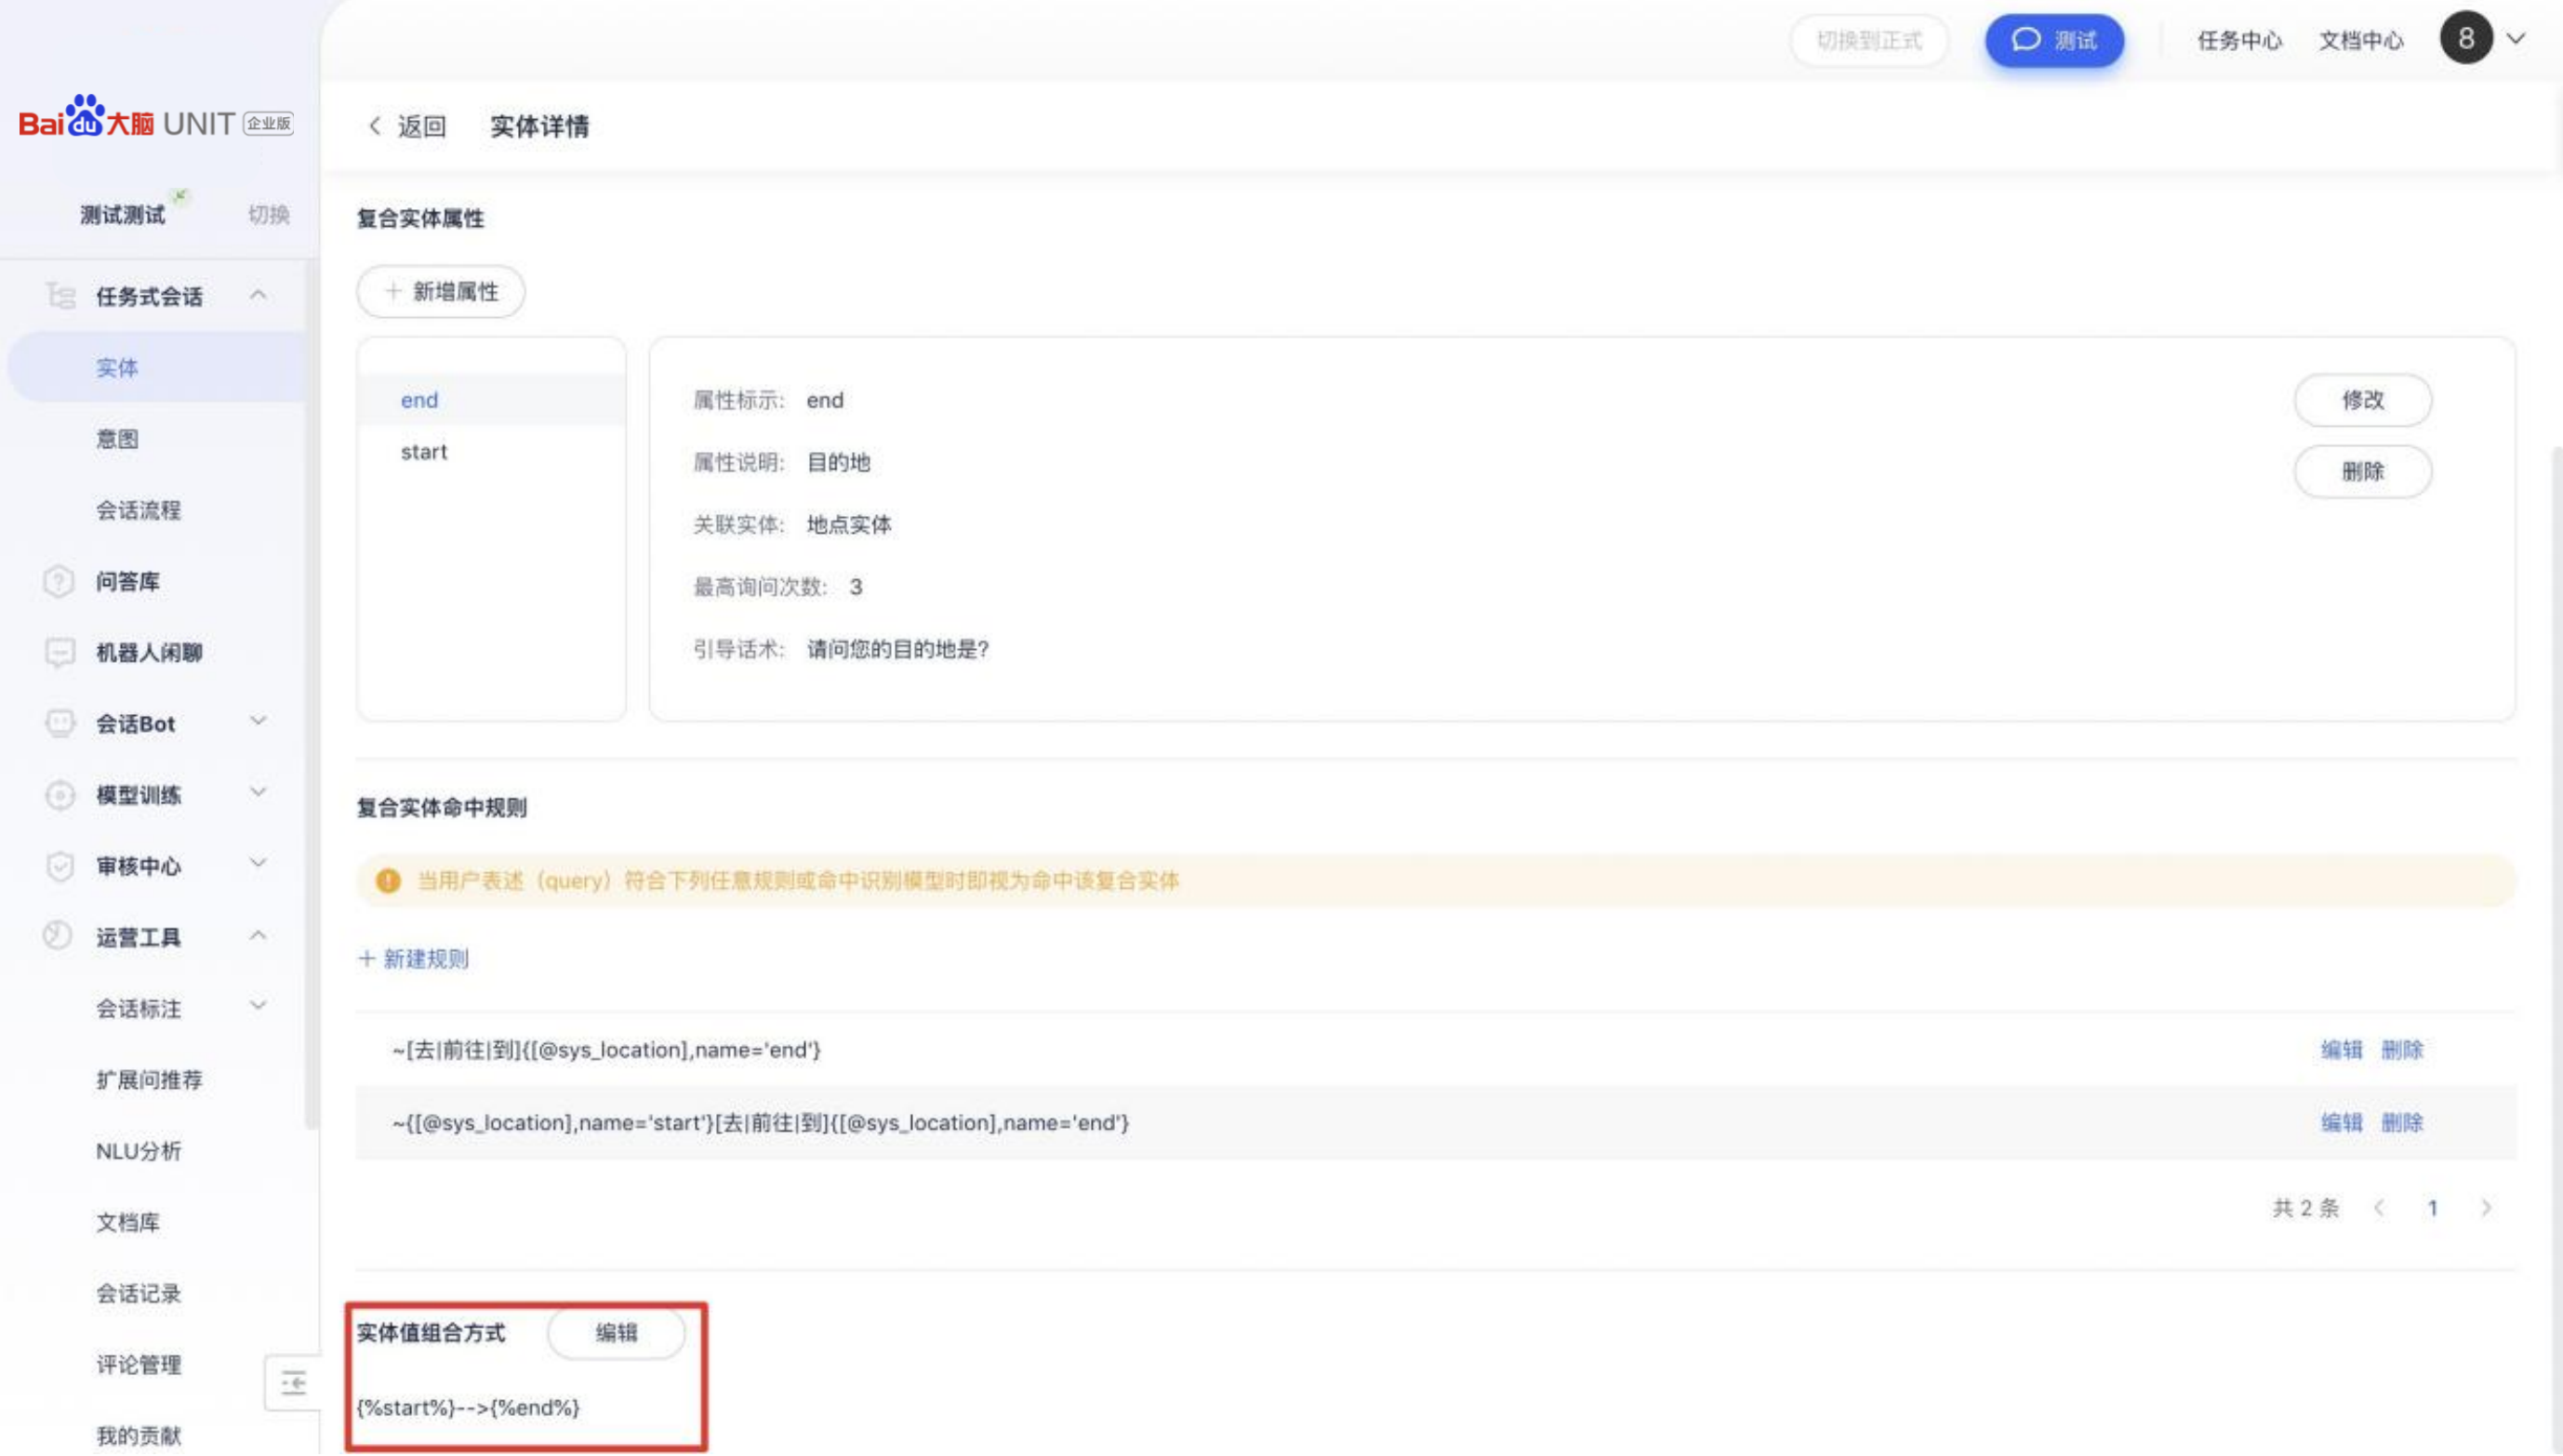Screen dimensions: 2563x1456
Task: Click the 问答库 question mark icon
Action: [59, 581]
